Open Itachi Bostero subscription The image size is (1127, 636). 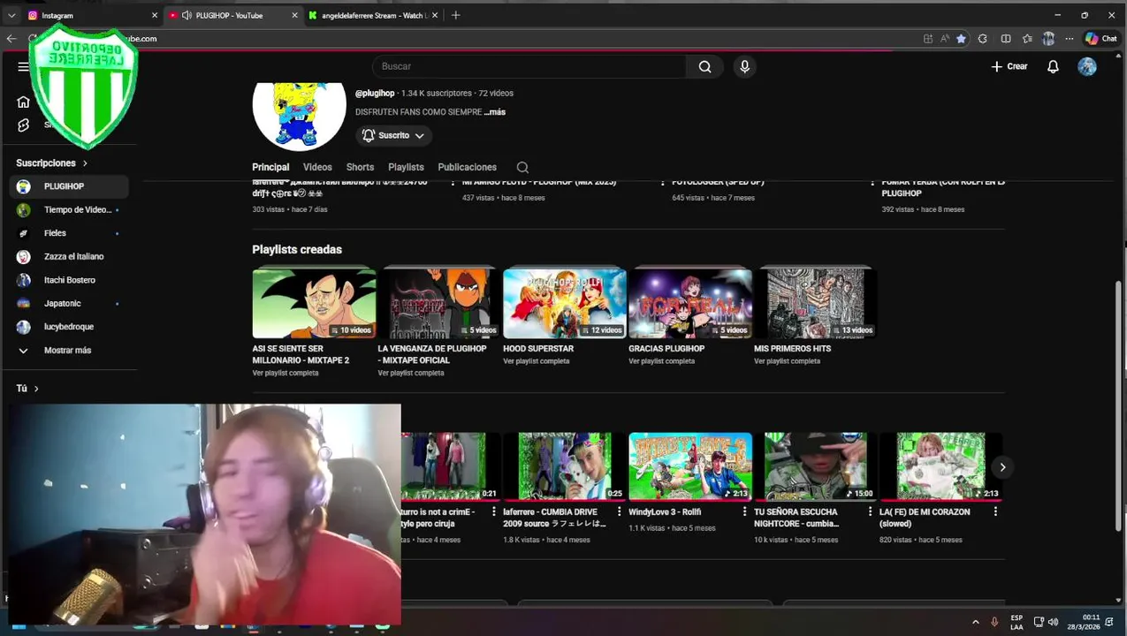click(69, 280)
